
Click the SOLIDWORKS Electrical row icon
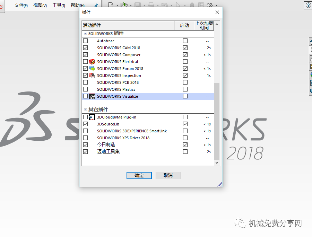pos(92,62)
